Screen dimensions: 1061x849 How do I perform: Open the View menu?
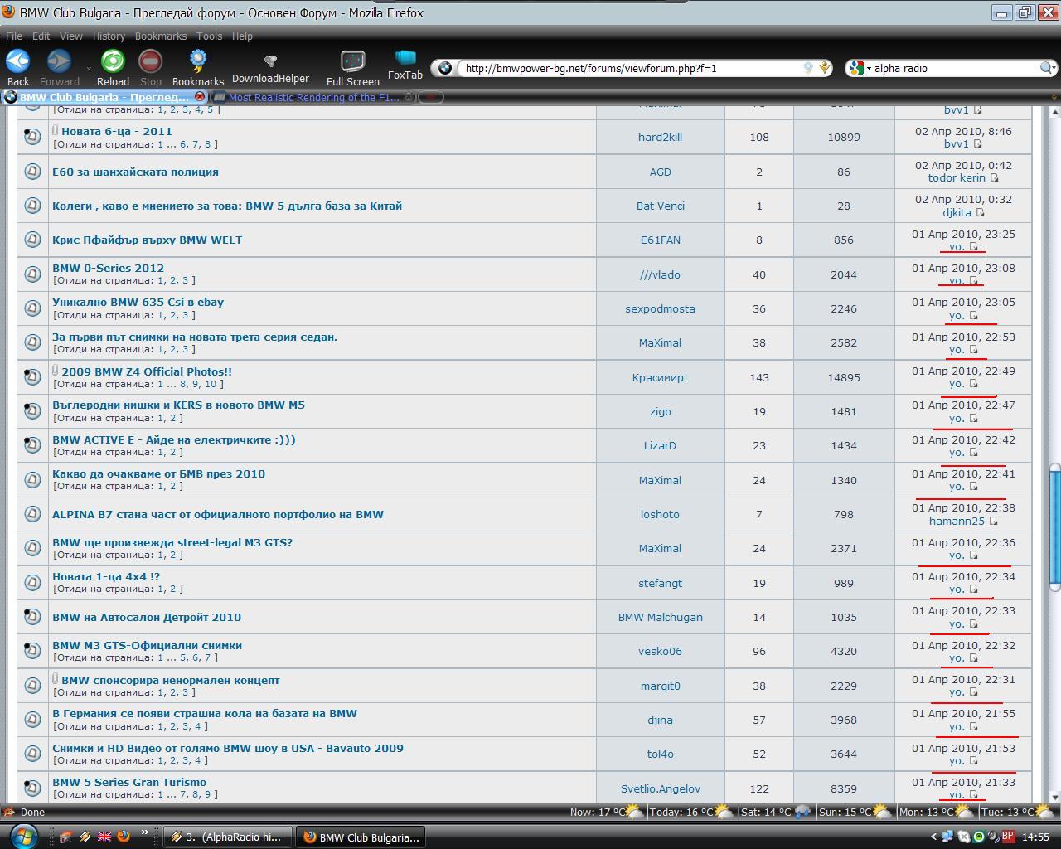coord(70,36)
